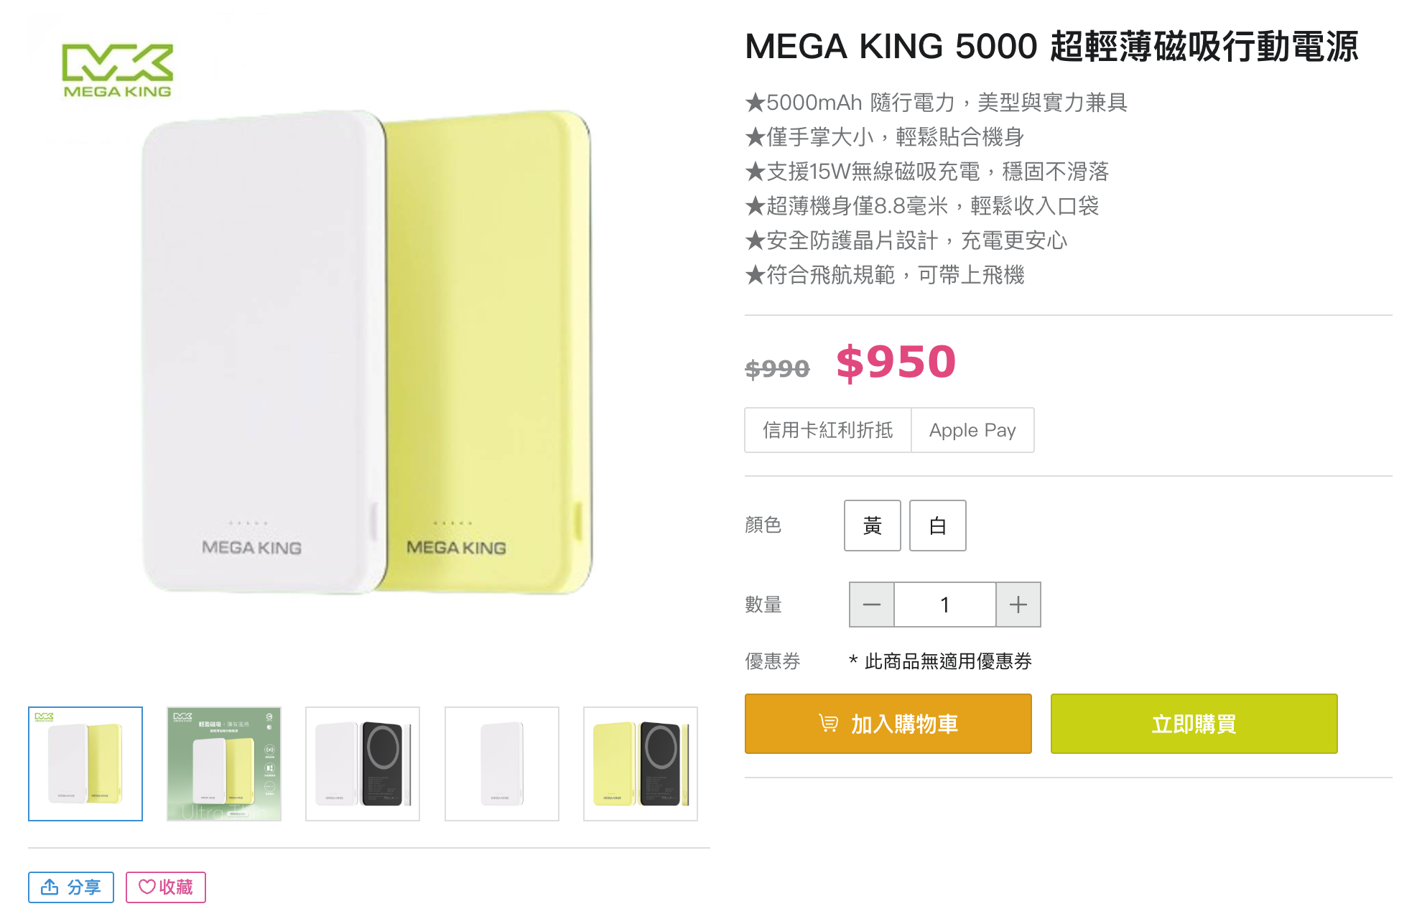Increase quantity with plus button
Screen dimensions: 1422x919
[x=1018, y=605]
